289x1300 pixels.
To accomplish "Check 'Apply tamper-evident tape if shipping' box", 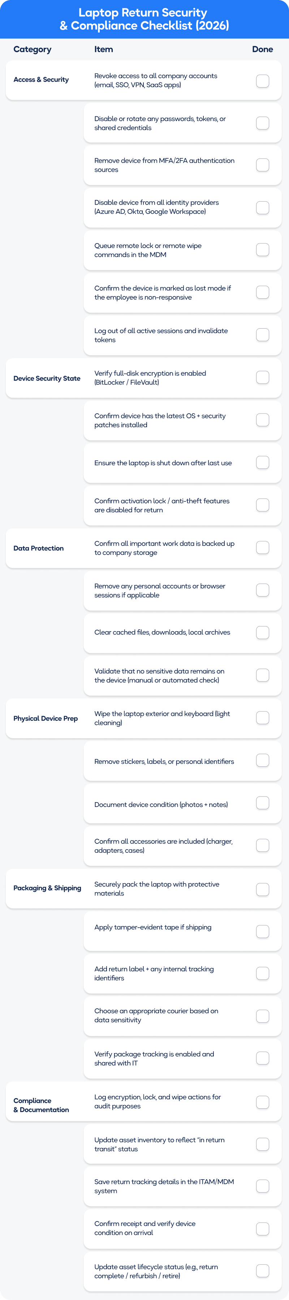I will 262,932.
